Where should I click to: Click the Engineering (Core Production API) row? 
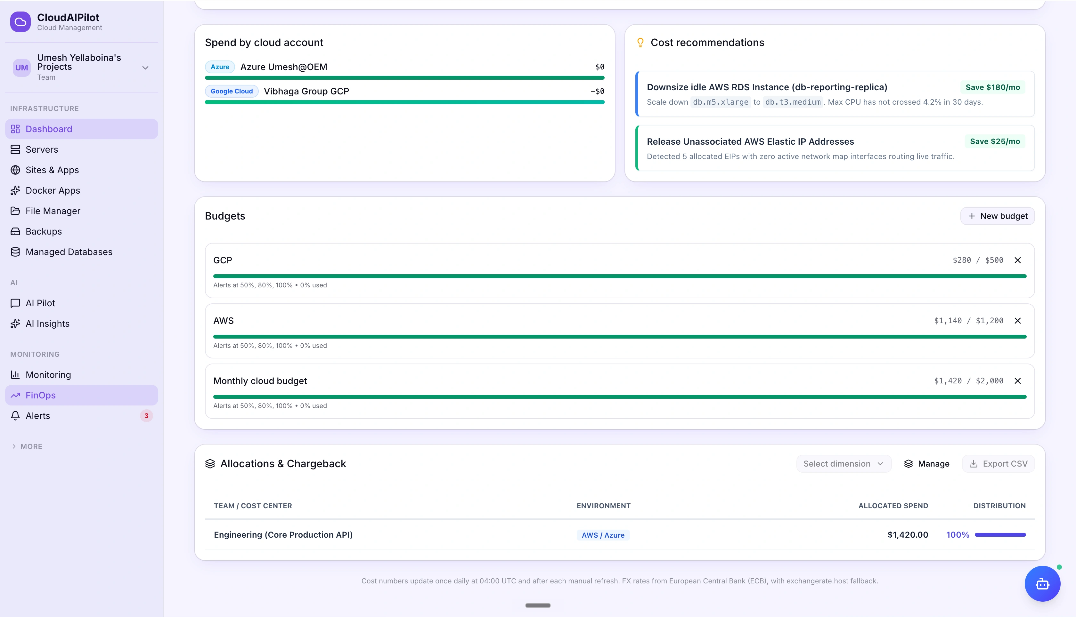(620, 535)
